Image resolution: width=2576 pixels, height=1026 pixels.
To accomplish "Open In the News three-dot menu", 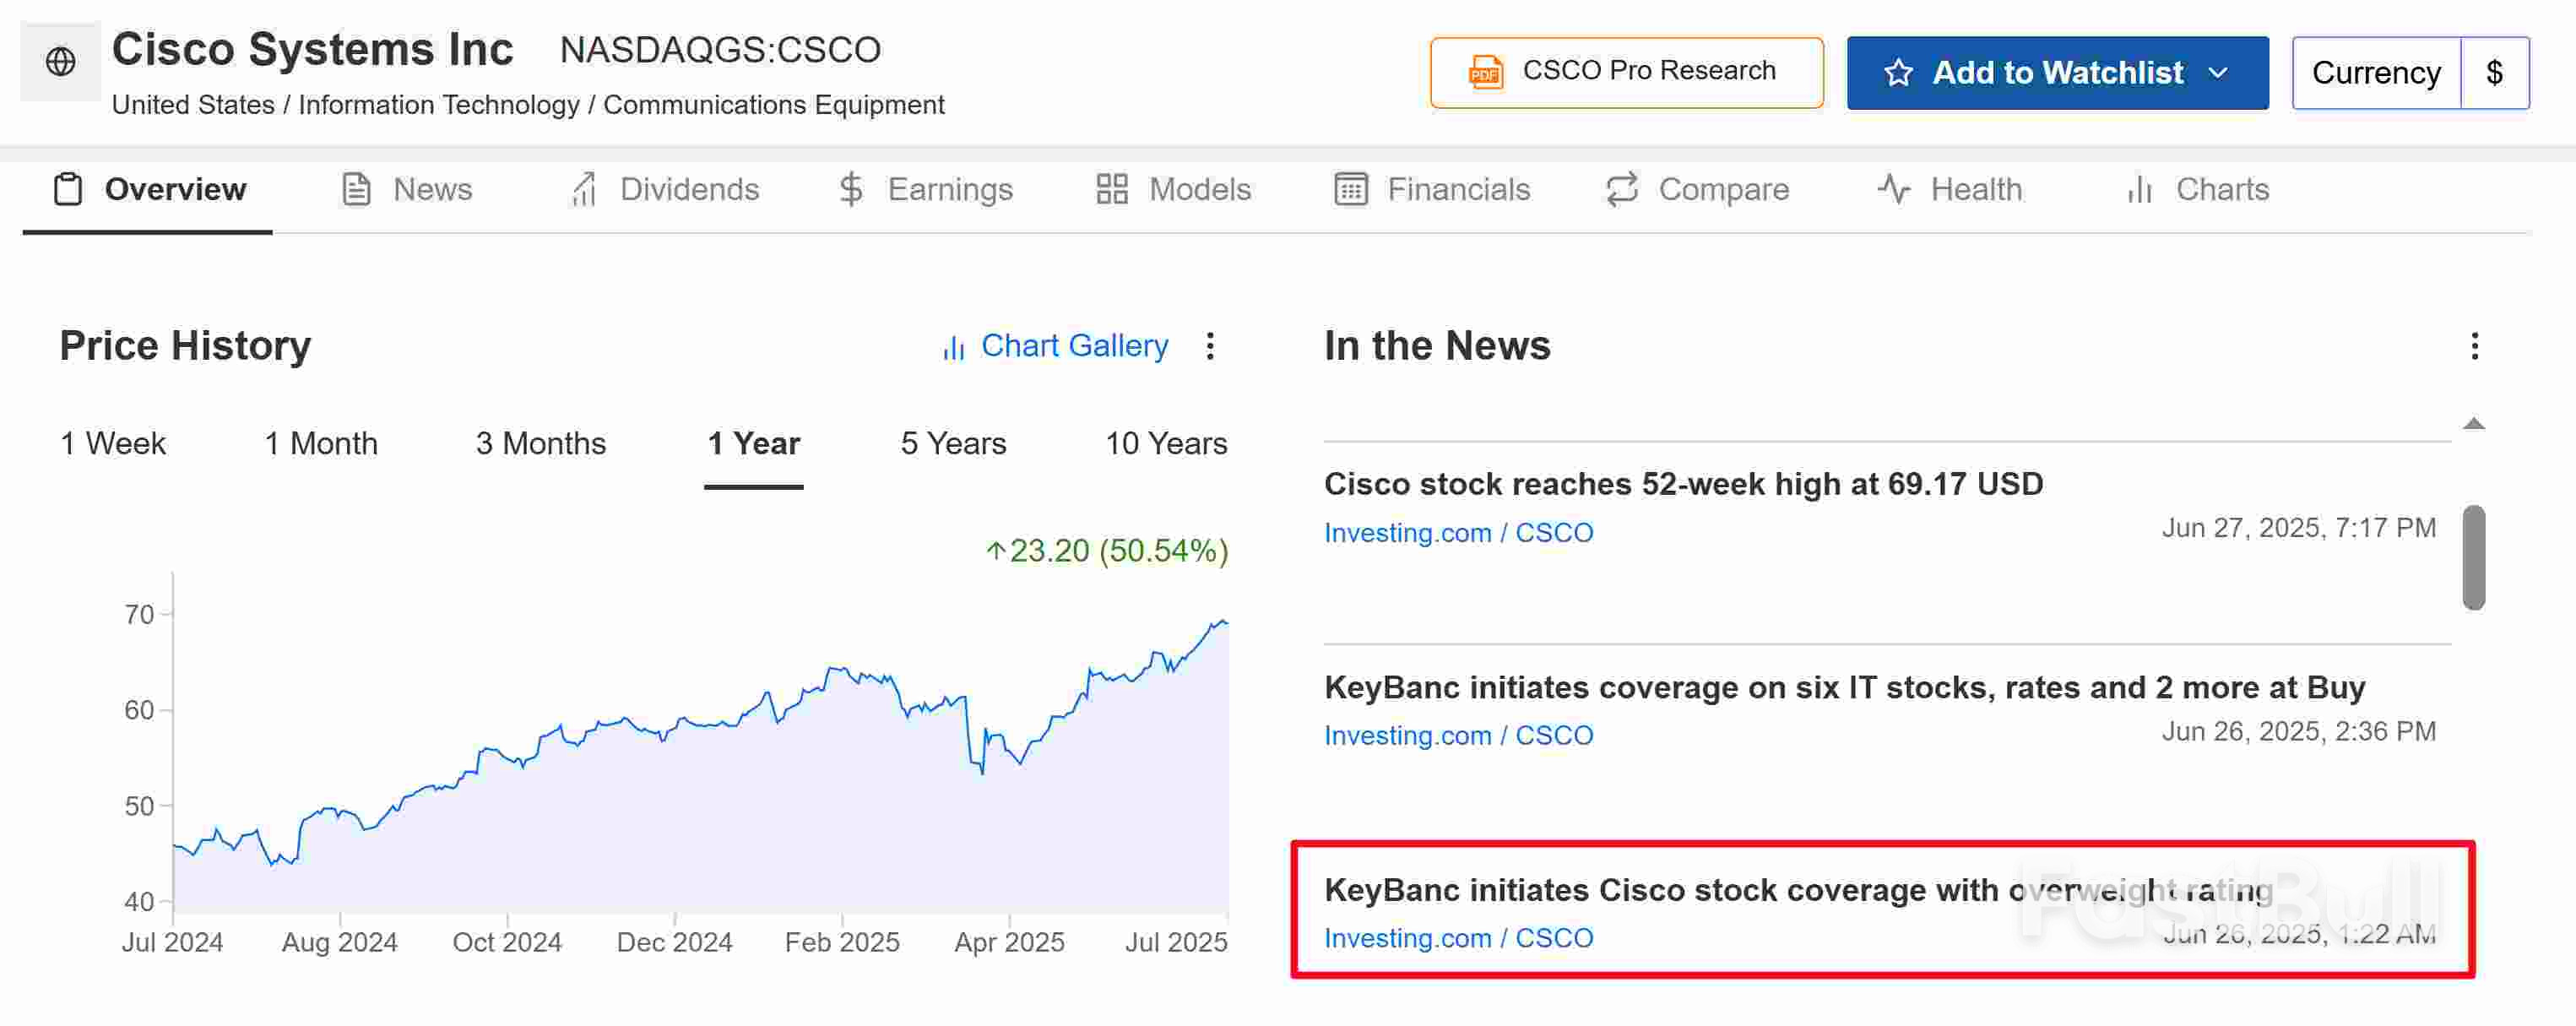I will 2474,346.
